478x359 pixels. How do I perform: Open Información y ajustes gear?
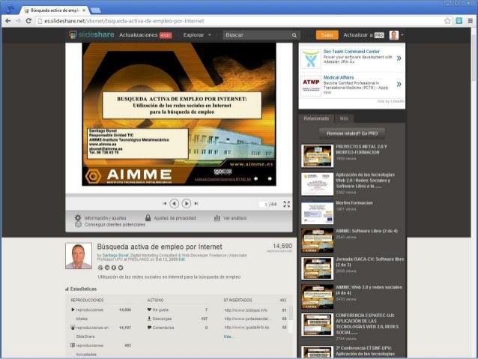click(x=78, y=218)
